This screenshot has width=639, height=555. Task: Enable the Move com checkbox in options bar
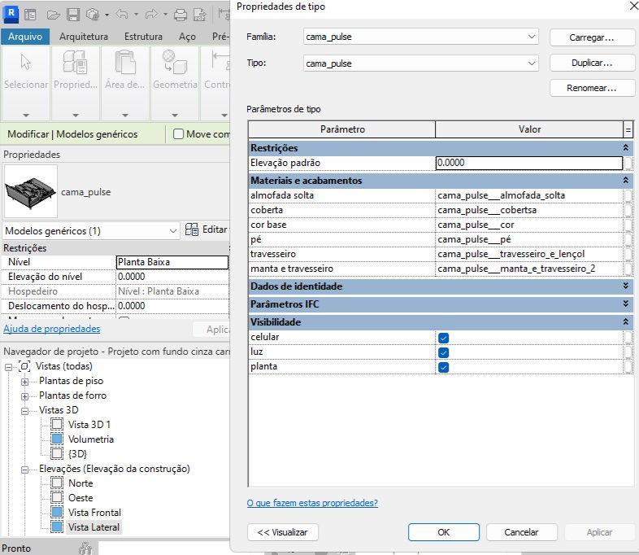179,134
